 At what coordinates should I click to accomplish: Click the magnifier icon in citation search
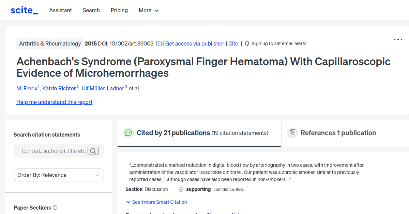click(93, 150)
